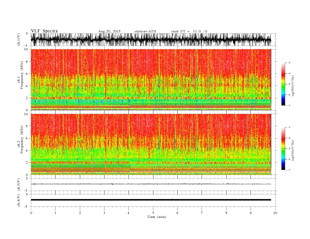Click the 'Time (min)' axis label
This screenshot has height=239, width=310.
[157, 217]
